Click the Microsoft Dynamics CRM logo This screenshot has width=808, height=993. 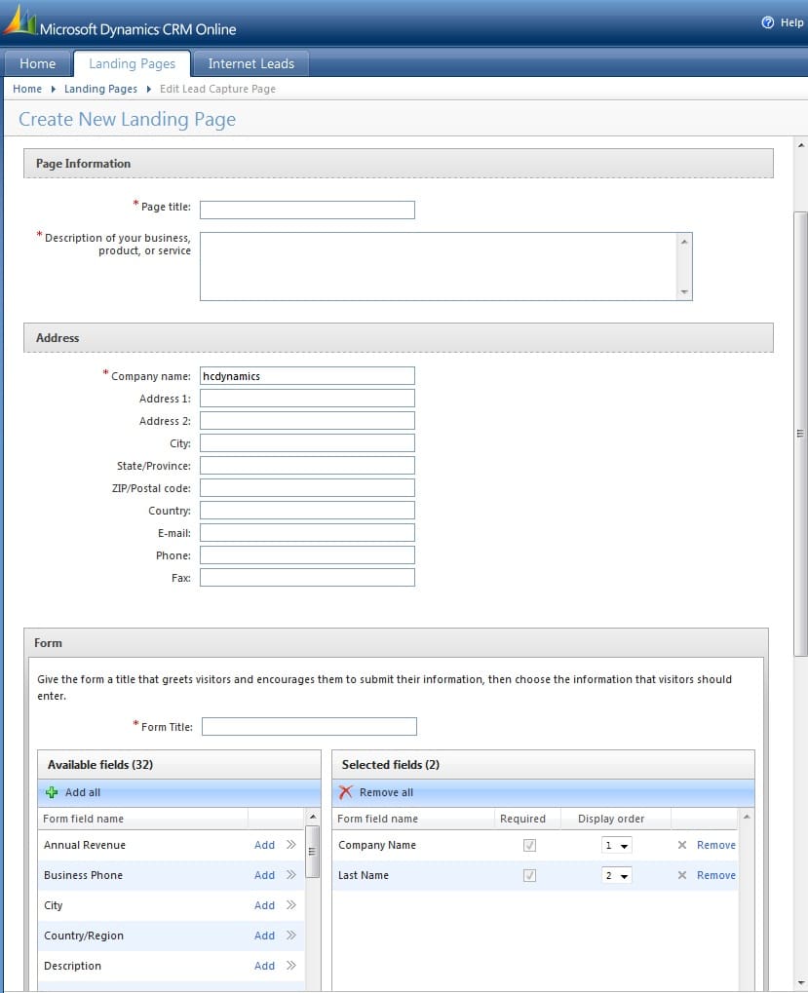click(20, 20)
